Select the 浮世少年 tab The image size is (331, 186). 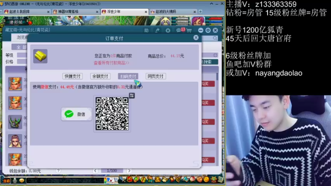(124, 12)
